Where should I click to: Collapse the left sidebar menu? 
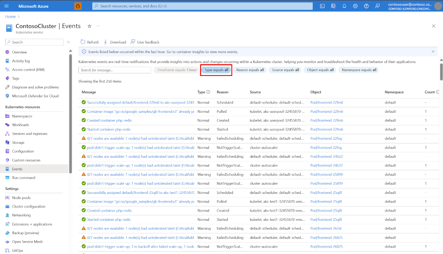(68, 42)
